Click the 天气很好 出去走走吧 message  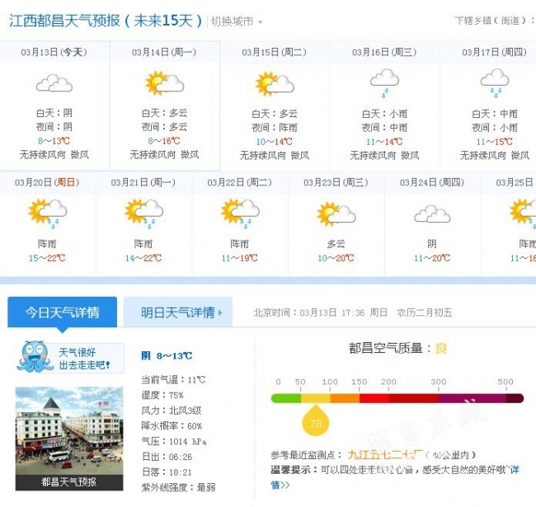pyautogui.click(x=84, y=359)
